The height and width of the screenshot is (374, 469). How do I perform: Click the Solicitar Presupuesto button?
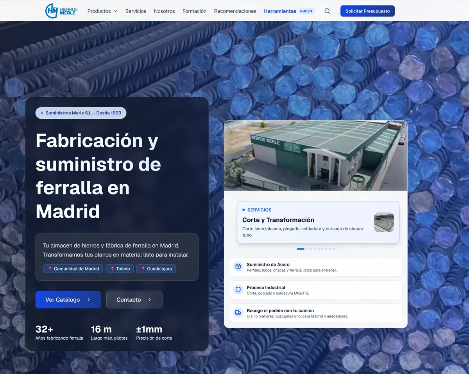point(367,11)
